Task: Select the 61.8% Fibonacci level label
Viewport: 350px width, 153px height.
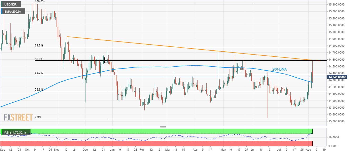Action: 39,45
